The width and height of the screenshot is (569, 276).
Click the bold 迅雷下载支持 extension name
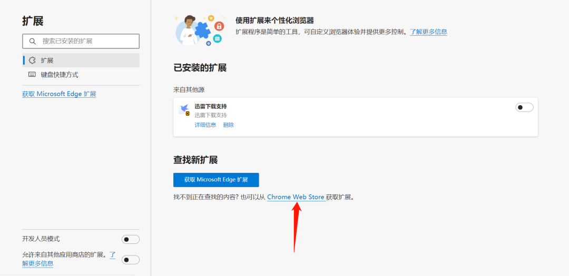pos(210,107)
